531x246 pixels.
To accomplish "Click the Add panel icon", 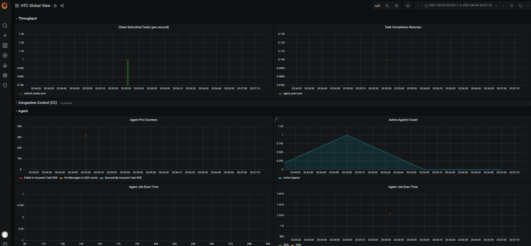I will point(377,6).
